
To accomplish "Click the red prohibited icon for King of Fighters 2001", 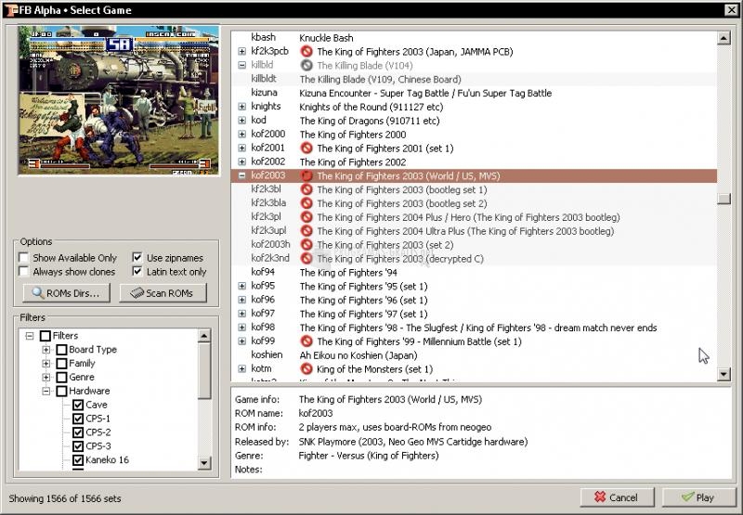I will click(306, 148).
